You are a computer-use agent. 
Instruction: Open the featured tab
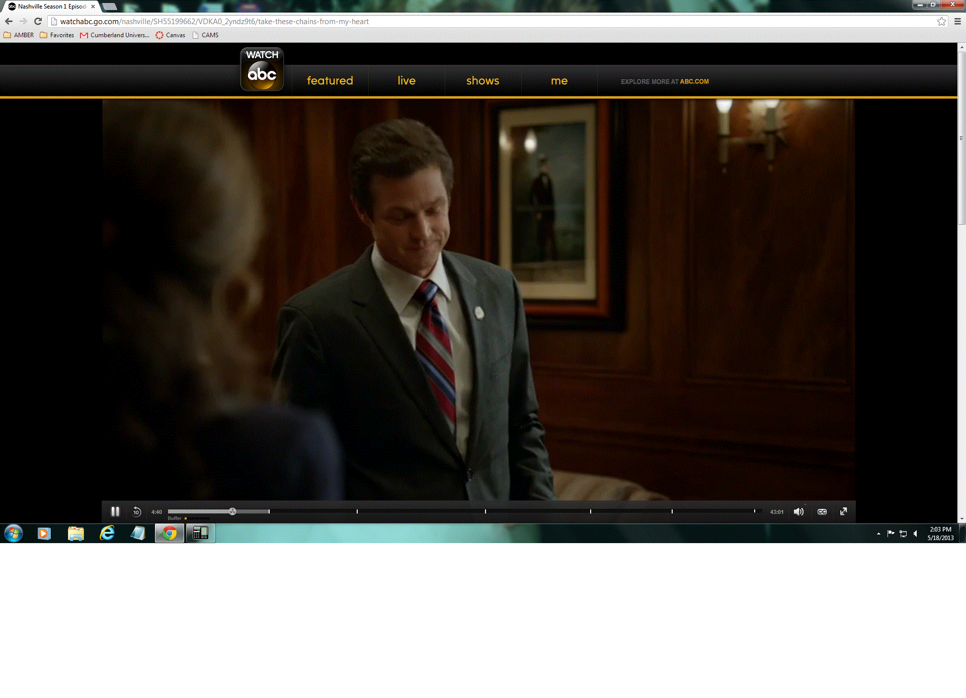tap(330, 80)
